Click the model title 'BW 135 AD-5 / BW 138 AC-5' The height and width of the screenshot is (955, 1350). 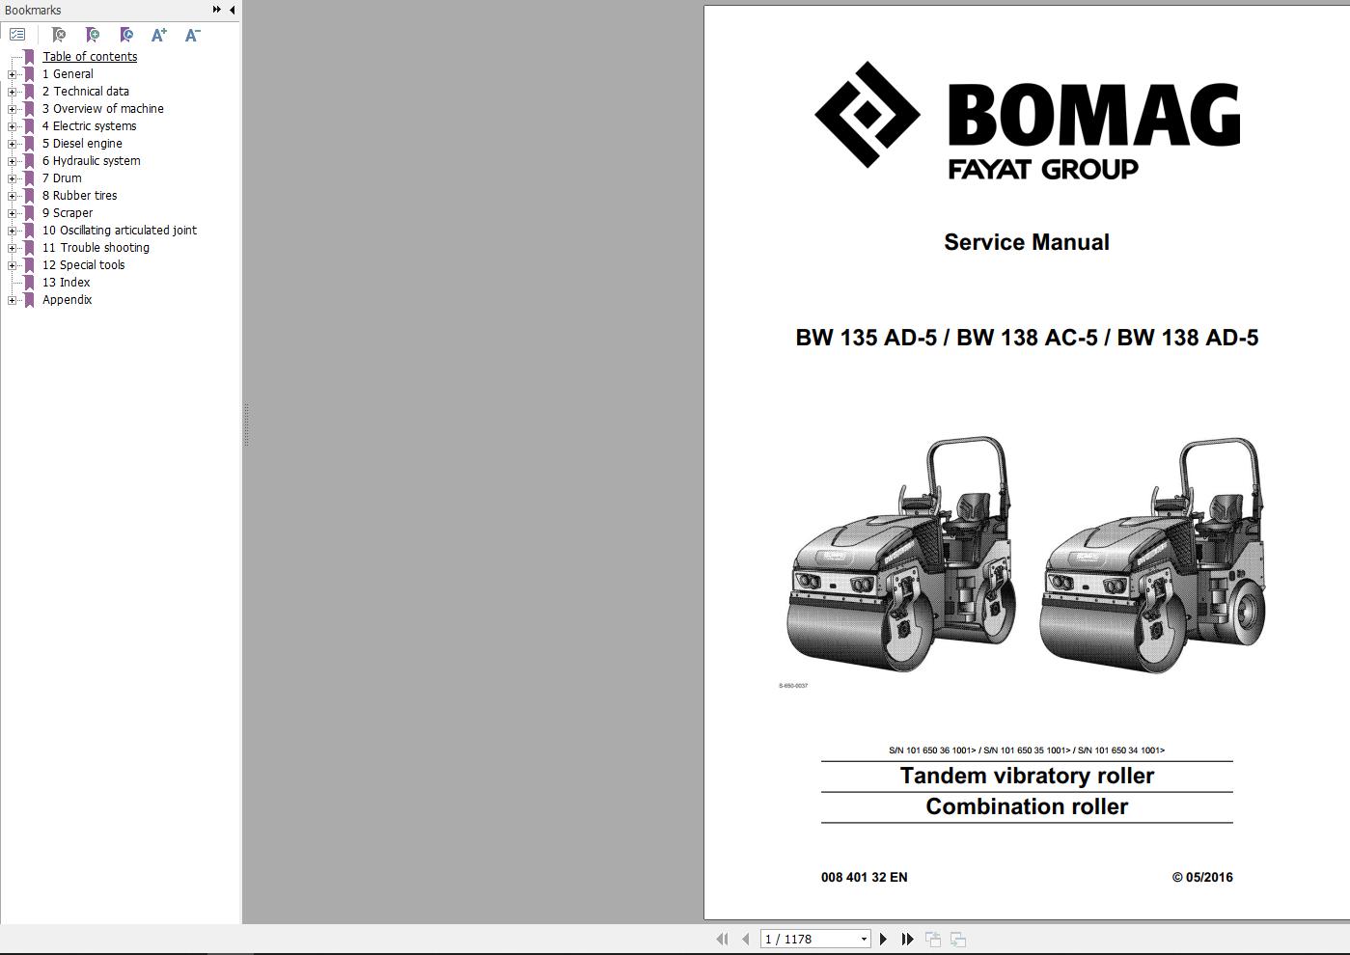coord(947,338)
